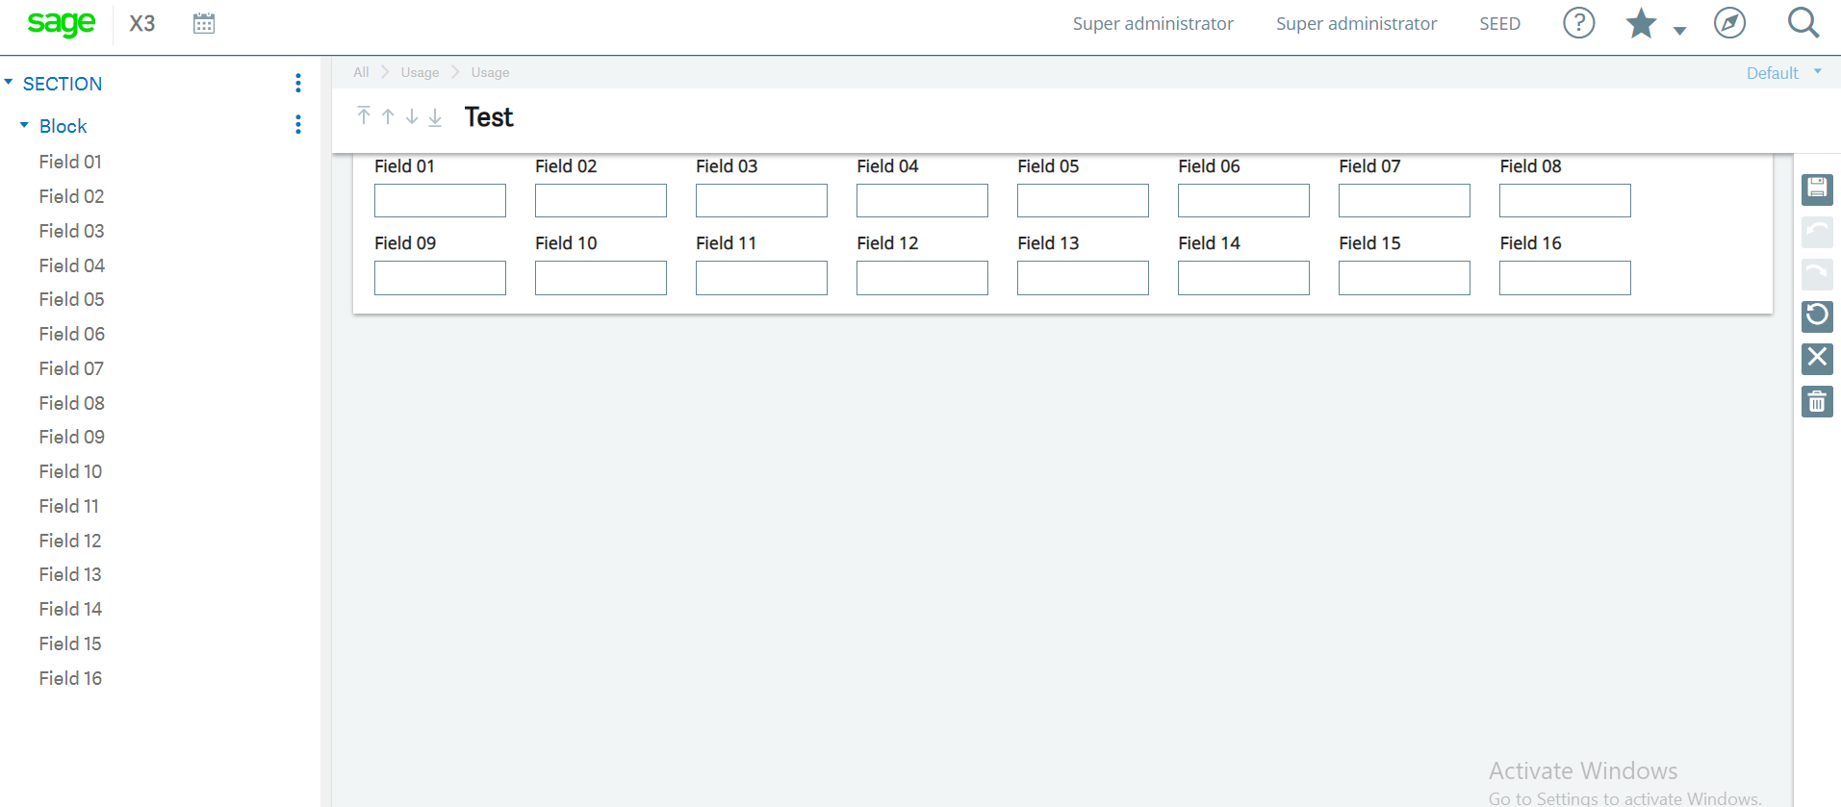Move down one record arrow
This screenshot has height=807, width=1841.
(x=412, y=116)
